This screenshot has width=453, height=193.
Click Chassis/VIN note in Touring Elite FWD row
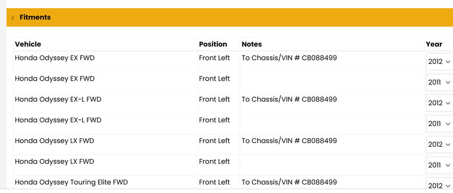(289, 182)
